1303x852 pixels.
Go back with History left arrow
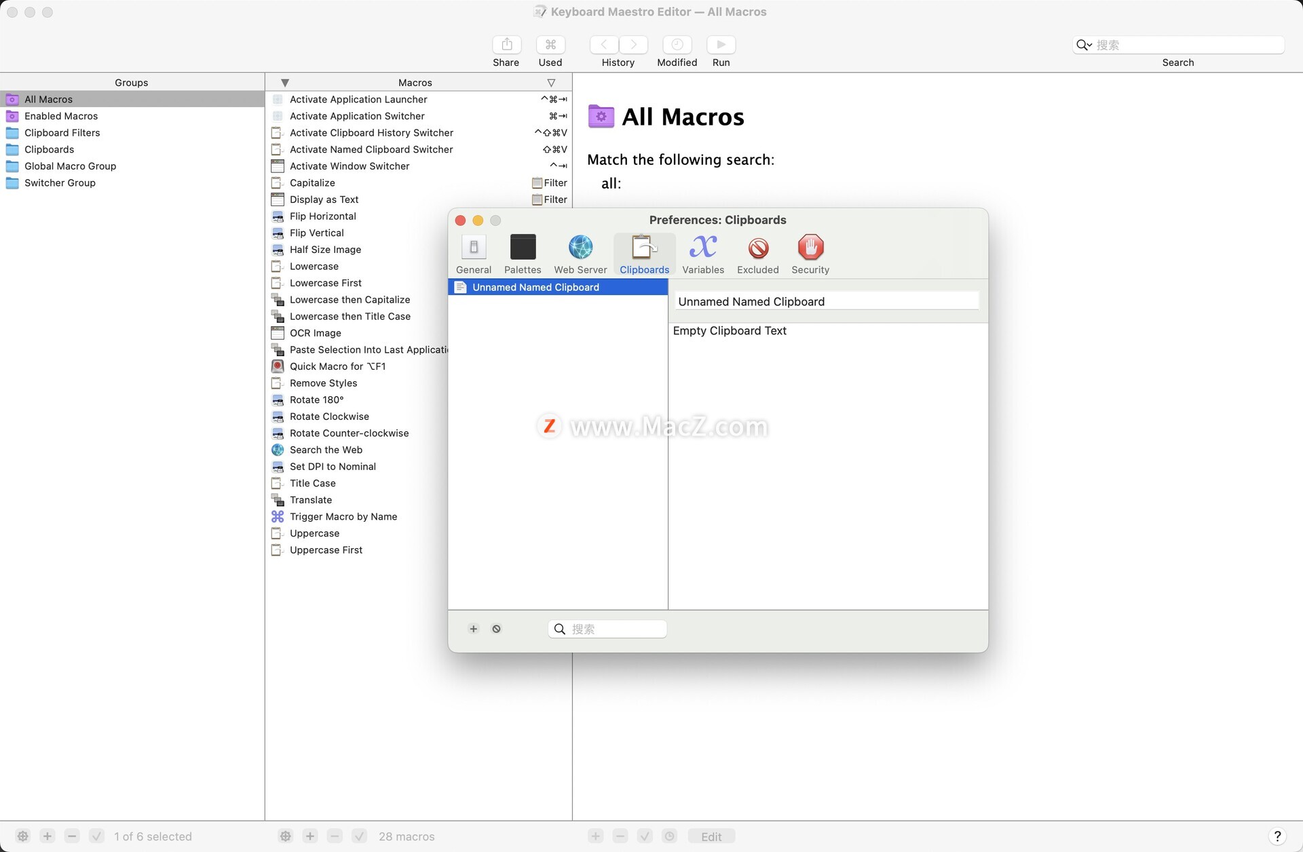(604, 45)
